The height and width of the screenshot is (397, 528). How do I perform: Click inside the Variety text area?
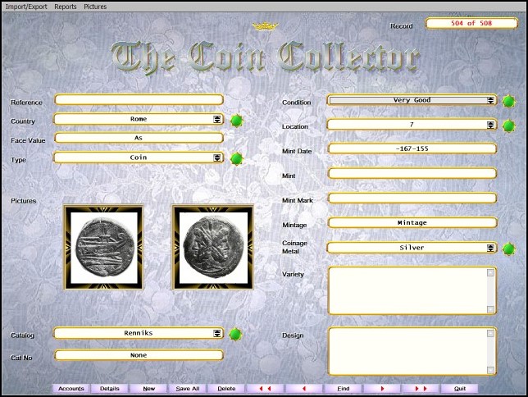pos(408,290)
